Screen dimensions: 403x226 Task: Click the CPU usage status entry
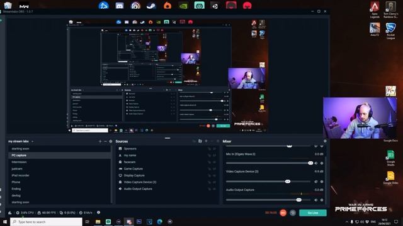tap(25, 213)
